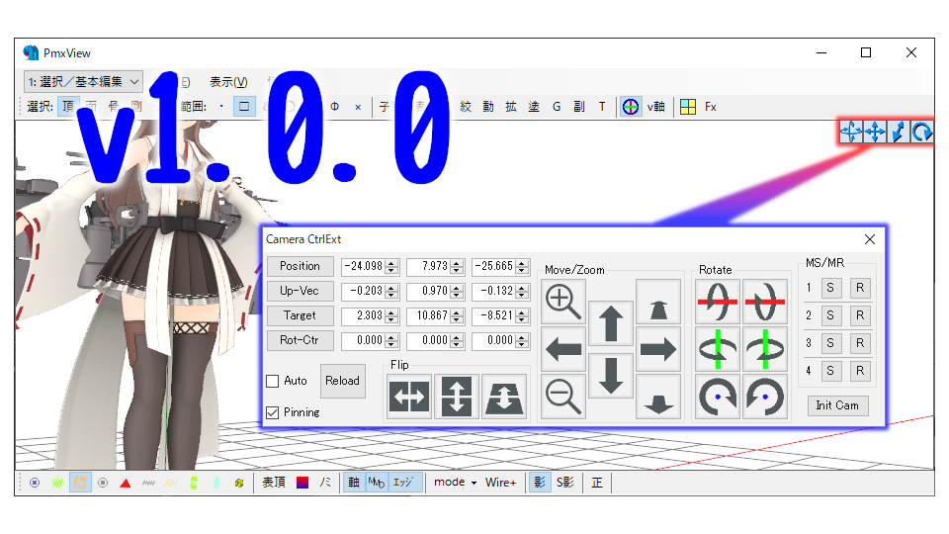Open the 1: 選択/基本編集 mode dropdown

point(83,82)
